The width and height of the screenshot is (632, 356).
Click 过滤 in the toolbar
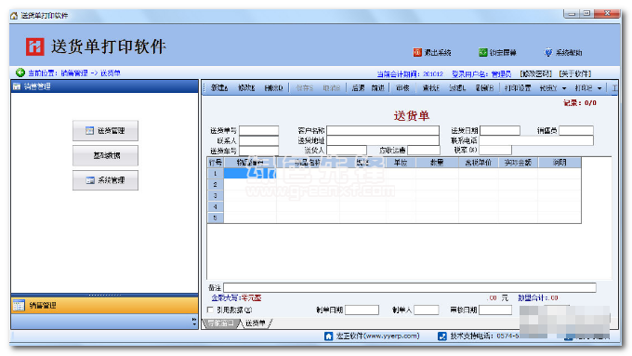457,88
